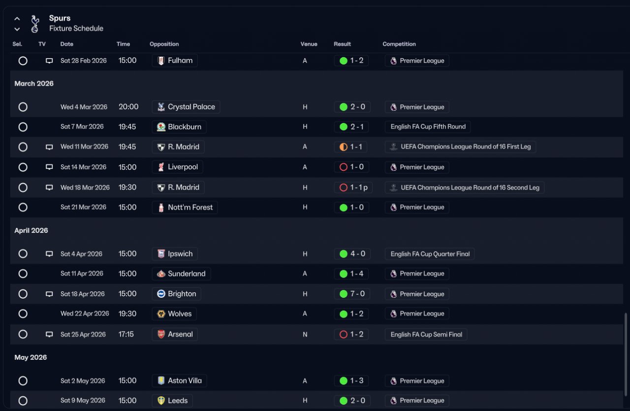Select the Leeds fixture radio button
This screenshot has height=411, width=630.
[x=23, y=401]
